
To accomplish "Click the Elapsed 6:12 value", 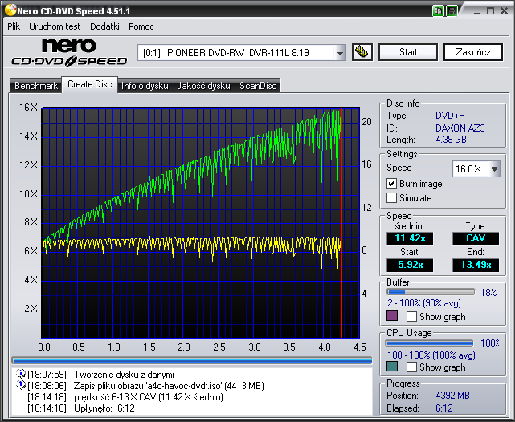I will [444, 408].
